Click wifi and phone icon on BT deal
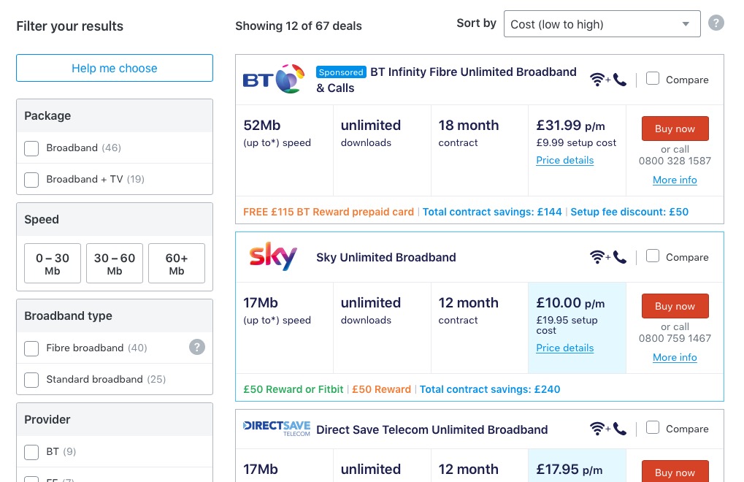 (607, 80)
